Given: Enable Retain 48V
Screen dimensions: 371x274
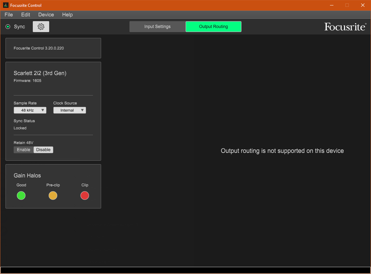Looking at the screenshot, I should click(24, 150).
